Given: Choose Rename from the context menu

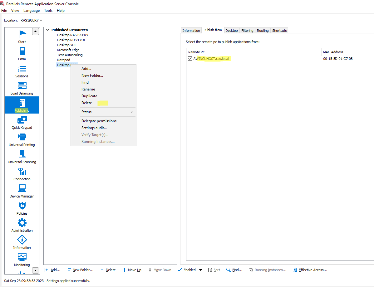Looking at the screenshot, I should click(x=104, y=90).
